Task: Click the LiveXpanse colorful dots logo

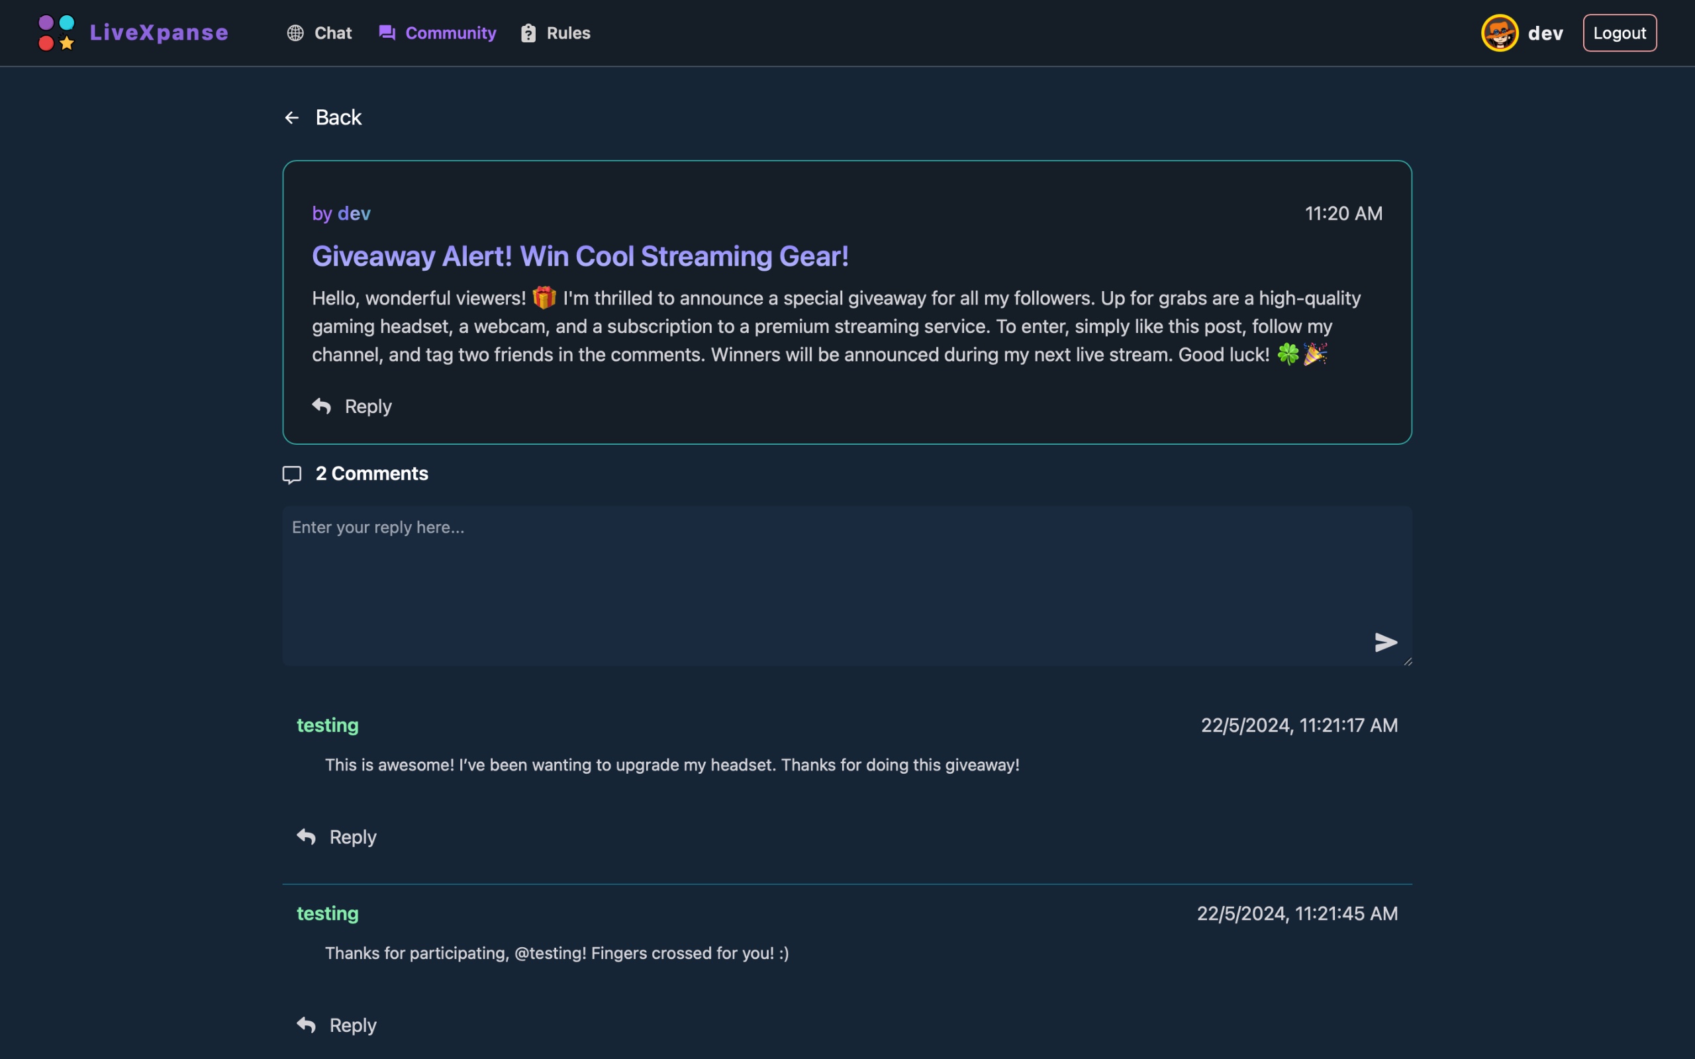Action: 56,33
